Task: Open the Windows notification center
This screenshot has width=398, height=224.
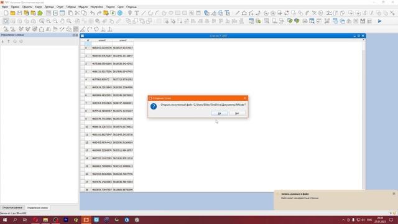Action: point(391,220)
